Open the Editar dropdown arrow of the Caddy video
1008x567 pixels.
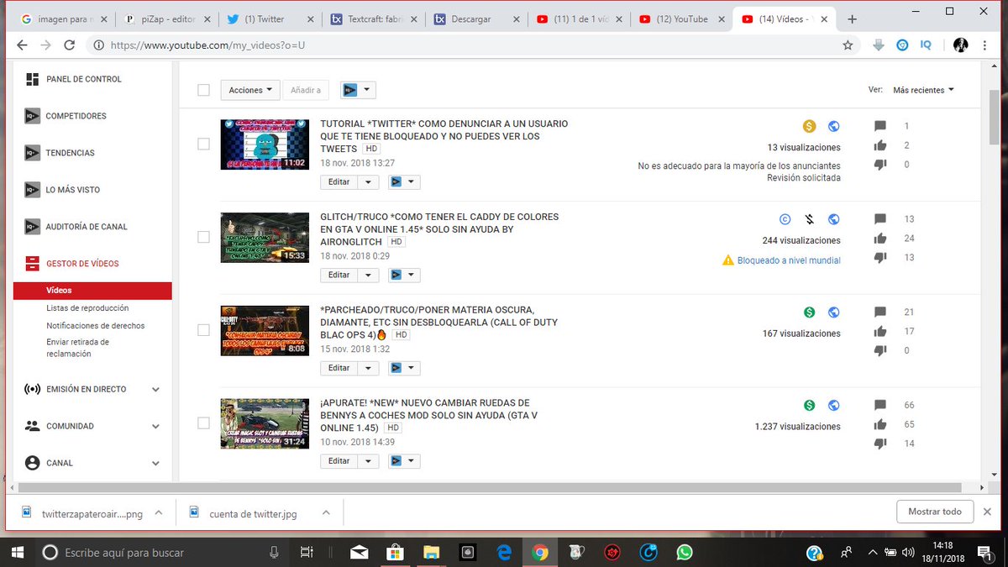[369, 275]
